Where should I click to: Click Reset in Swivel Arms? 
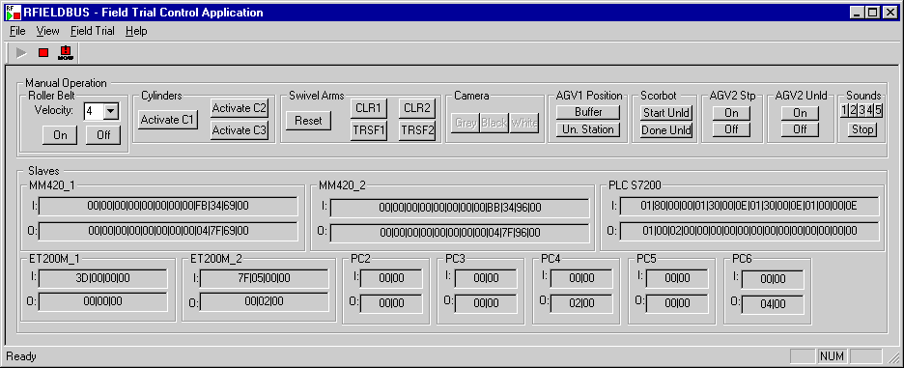tap(308, 121)
